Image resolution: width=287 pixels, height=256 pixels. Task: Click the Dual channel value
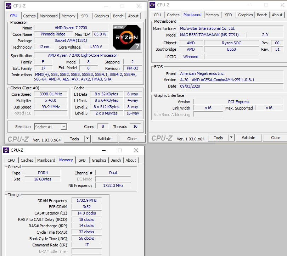113,173
